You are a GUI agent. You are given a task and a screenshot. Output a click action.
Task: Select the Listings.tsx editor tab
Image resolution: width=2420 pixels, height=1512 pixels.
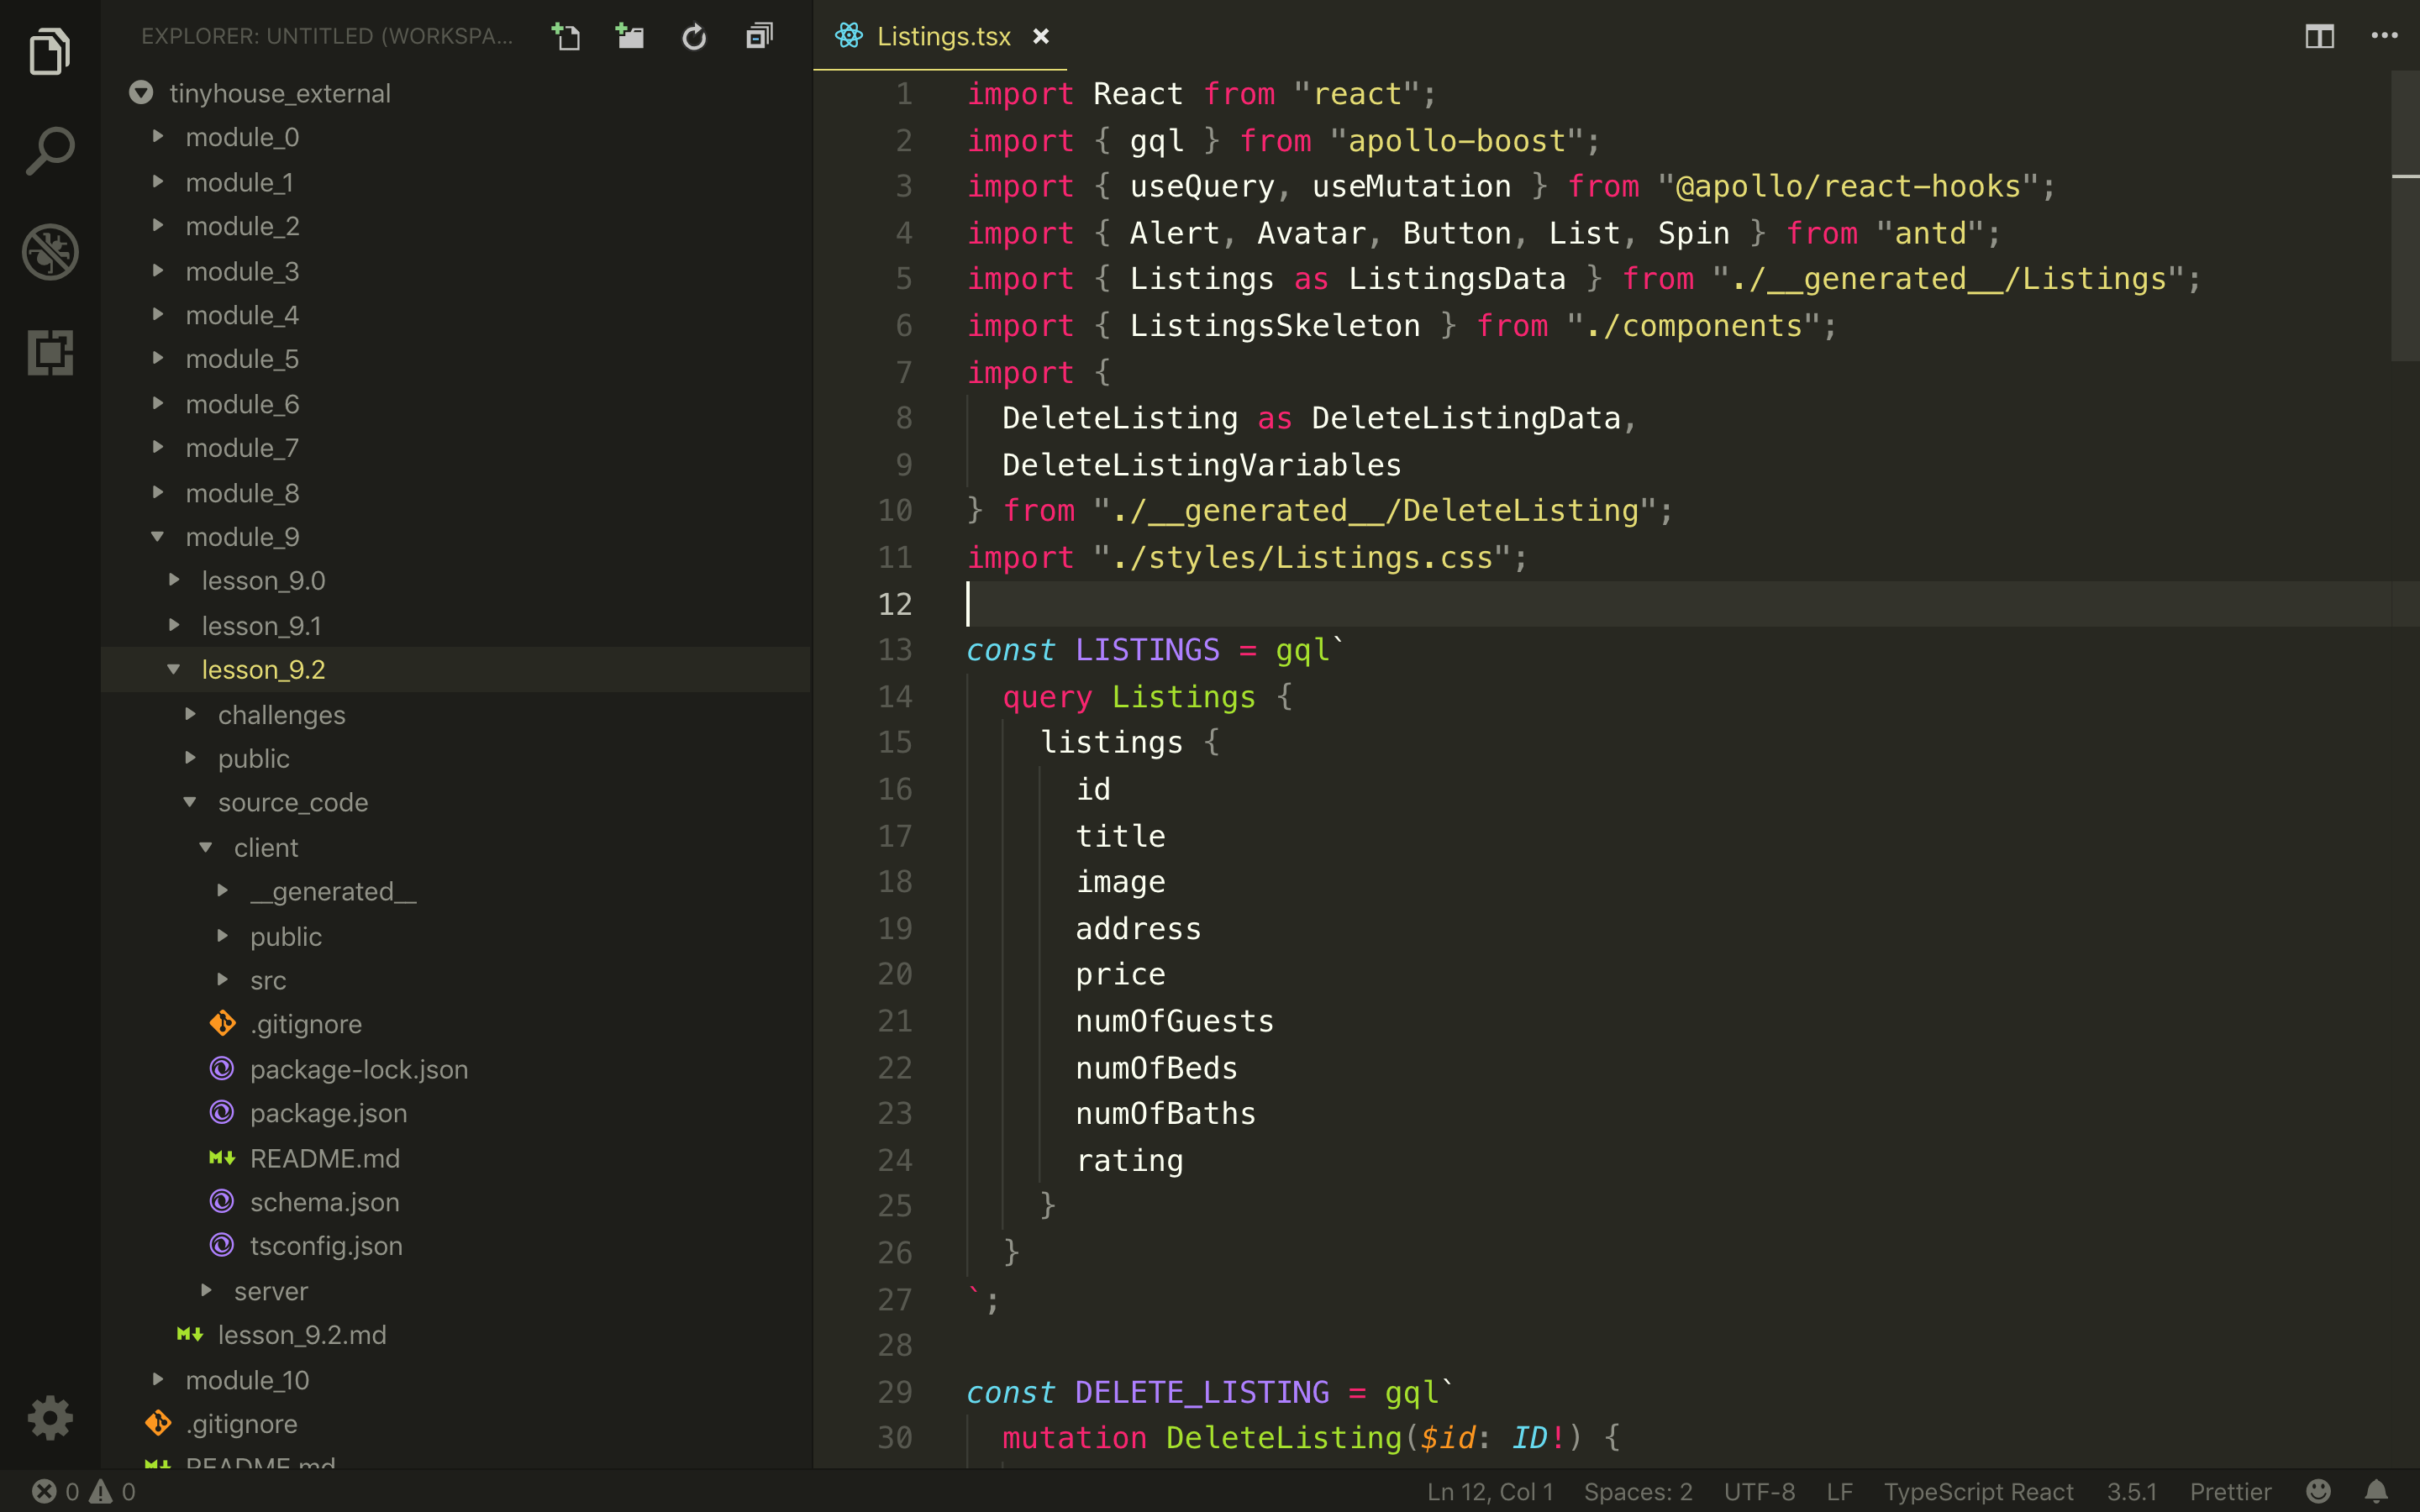pyautogui.click(x=941, y=36)
